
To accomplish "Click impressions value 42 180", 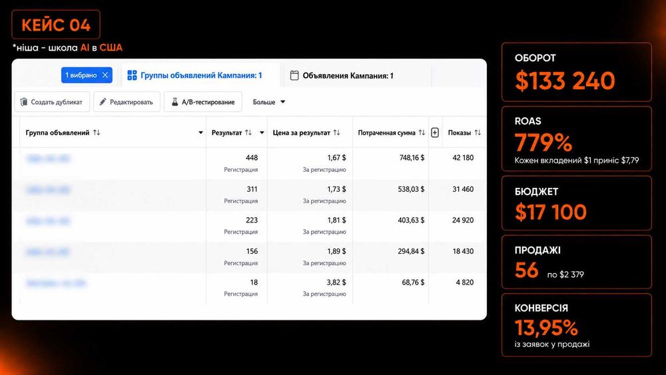I will coord(463,158).
